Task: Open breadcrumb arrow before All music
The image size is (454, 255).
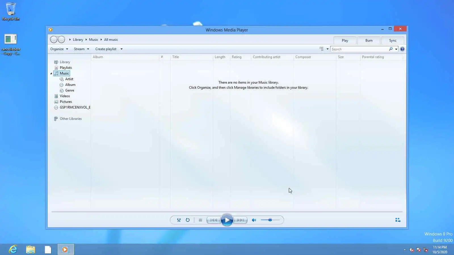Action: [x=101, y=40]
